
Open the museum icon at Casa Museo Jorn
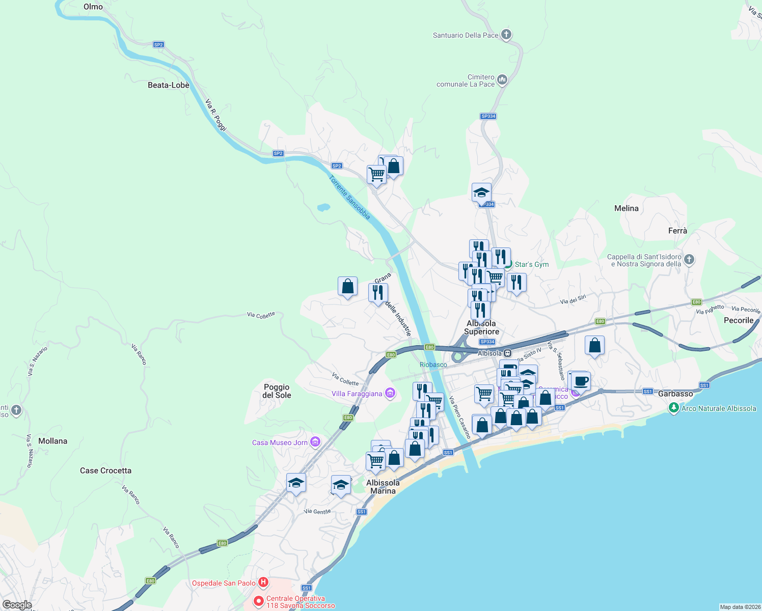[x=316, y=442]
